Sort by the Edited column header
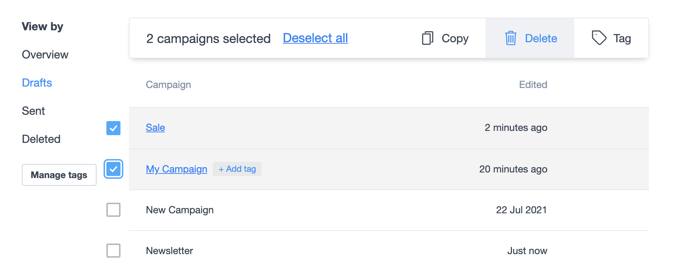Screen dimensions: 675x271 click(x=533, y=84)
